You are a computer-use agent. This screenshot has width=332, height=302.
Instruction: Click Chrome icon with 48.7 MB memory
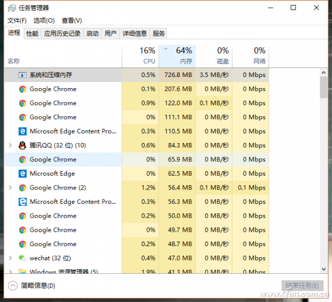pyautogui.click(x=23, y=244)
